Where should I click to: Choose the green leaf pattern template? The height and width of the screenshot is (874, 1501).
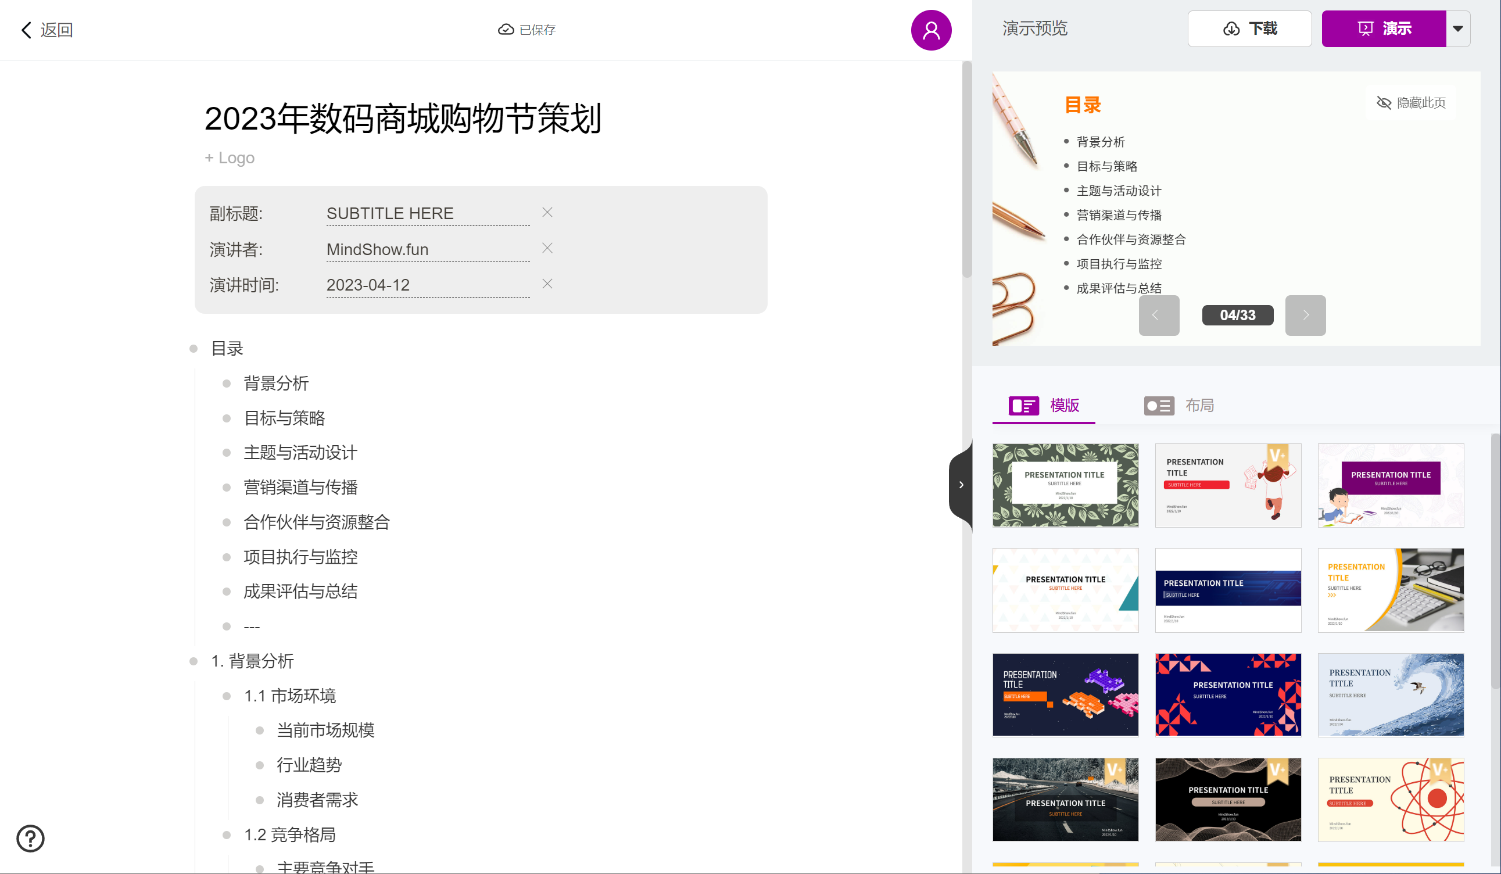[x=1065, y=485]
